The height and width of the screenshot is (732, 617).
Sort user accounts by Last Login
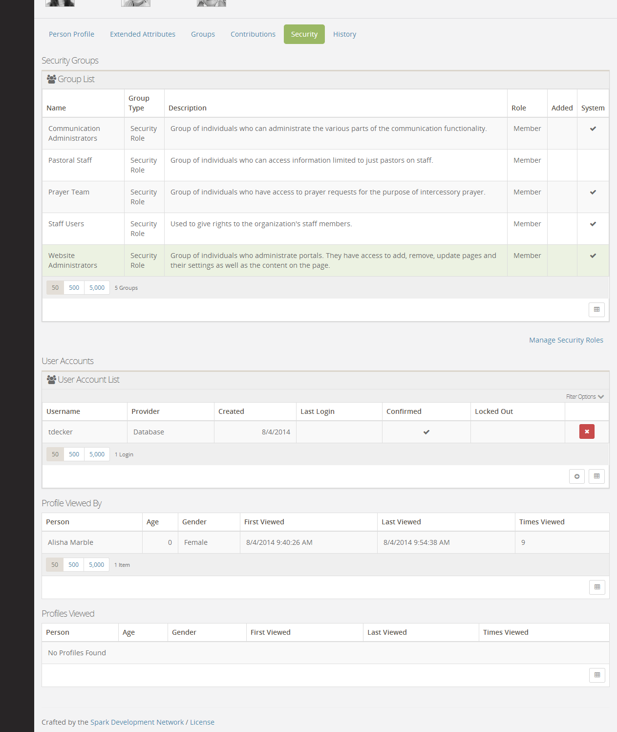(x=318, y=411)
